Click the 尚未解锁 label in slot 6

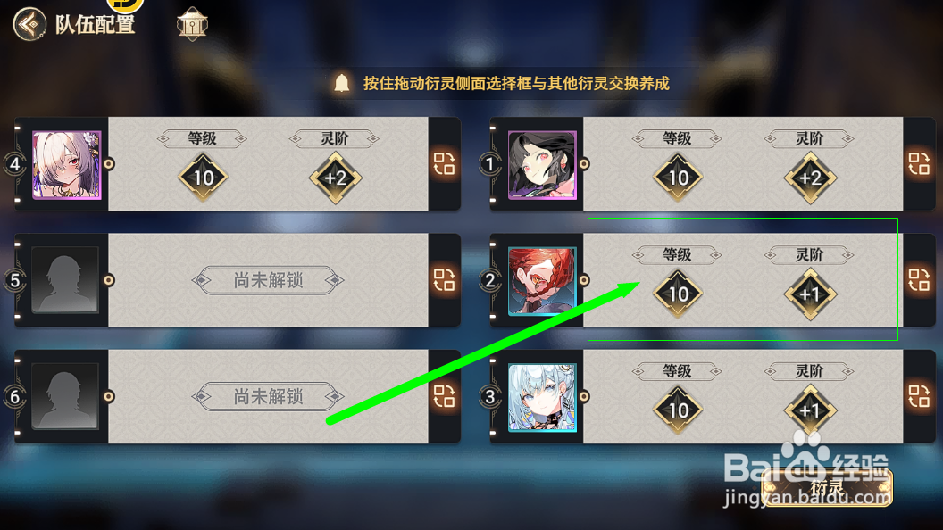click(x=268, y=396)
